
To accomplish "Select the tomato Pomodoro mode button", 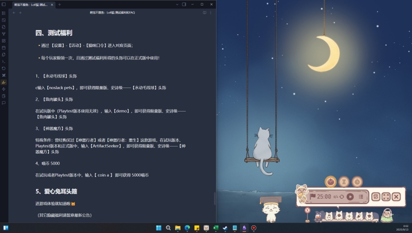I will pos(330,181).
